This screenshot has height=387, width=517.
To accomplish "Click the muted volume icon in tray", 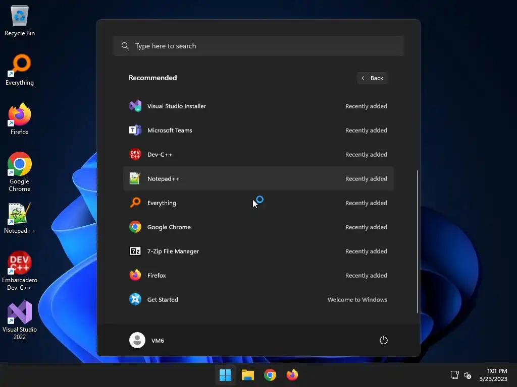I will (468, 375).
